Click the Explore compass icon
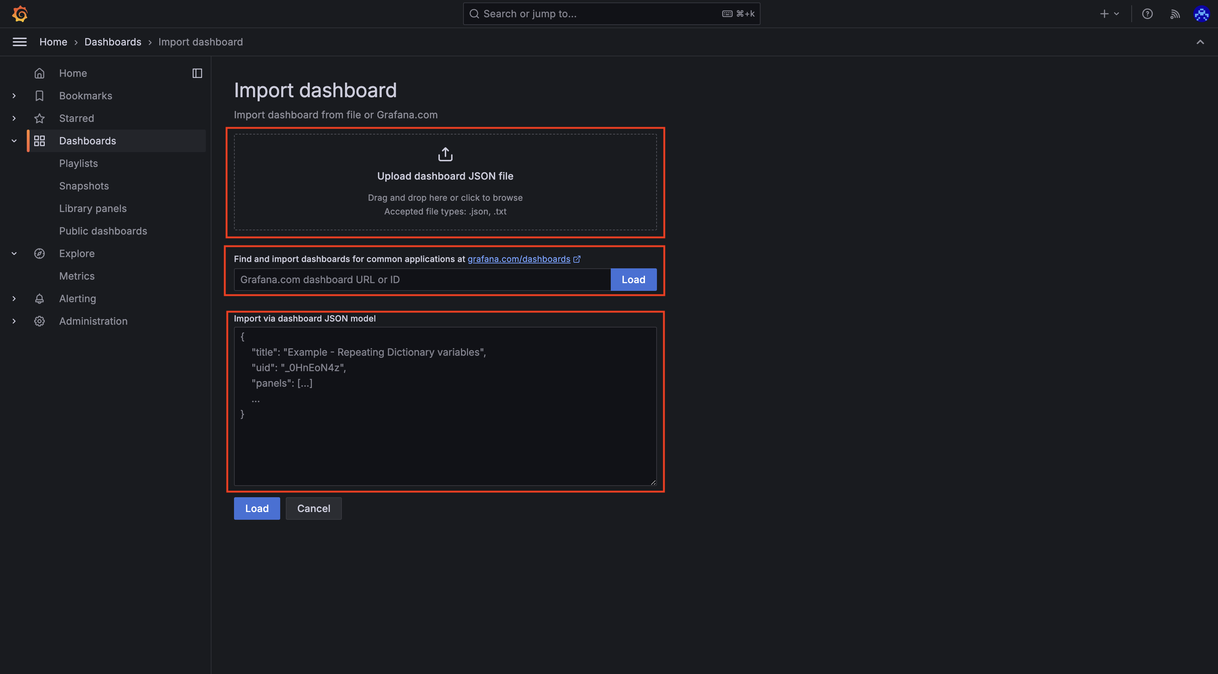Viewport: 1218px width, 674px height. point(39,254)
